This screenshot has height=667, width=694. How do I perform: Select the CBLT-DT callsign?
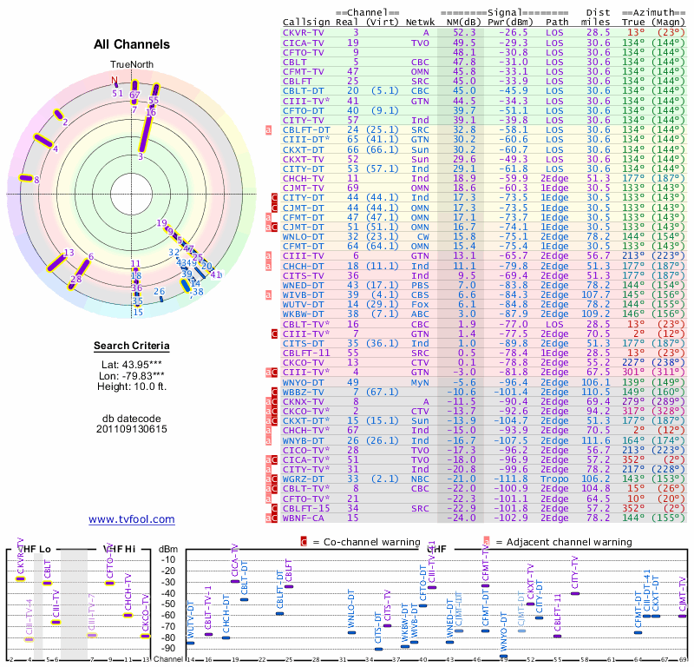303,91
